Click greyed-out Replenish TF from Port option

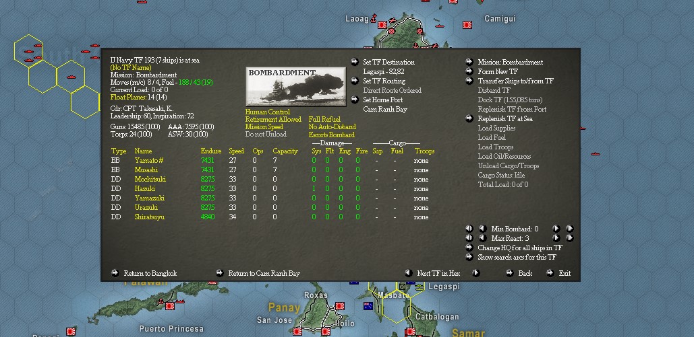pyautogui.click(x=512, y=109)
